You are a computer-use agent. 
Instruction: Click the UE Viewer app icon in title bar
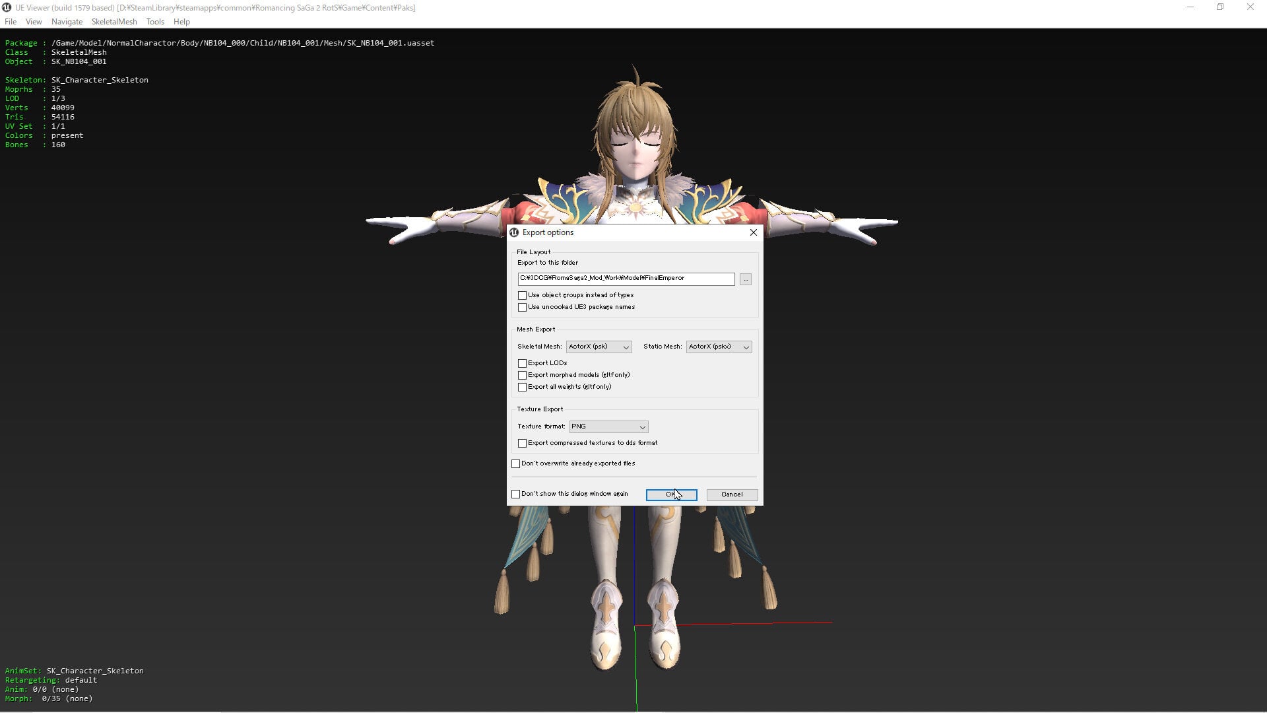click(7, 7)
